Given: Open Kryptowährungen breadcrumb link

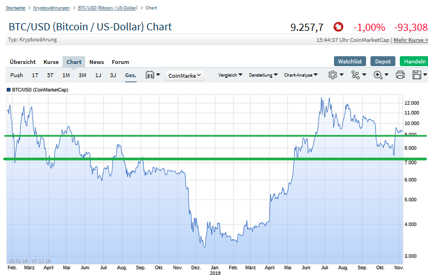Looking at the screenshot, I should 51,8.
